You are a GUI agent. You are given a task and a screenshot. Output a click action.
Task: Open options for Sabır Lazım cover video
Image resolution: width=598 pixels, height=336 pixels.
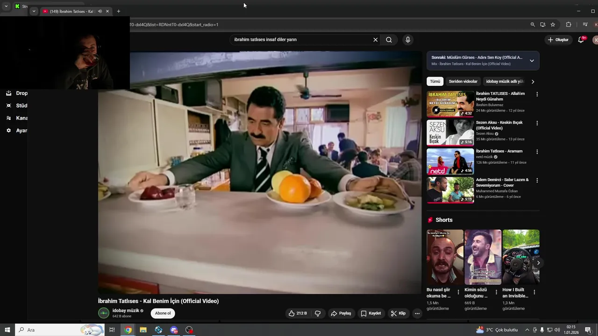click(537, 180)
